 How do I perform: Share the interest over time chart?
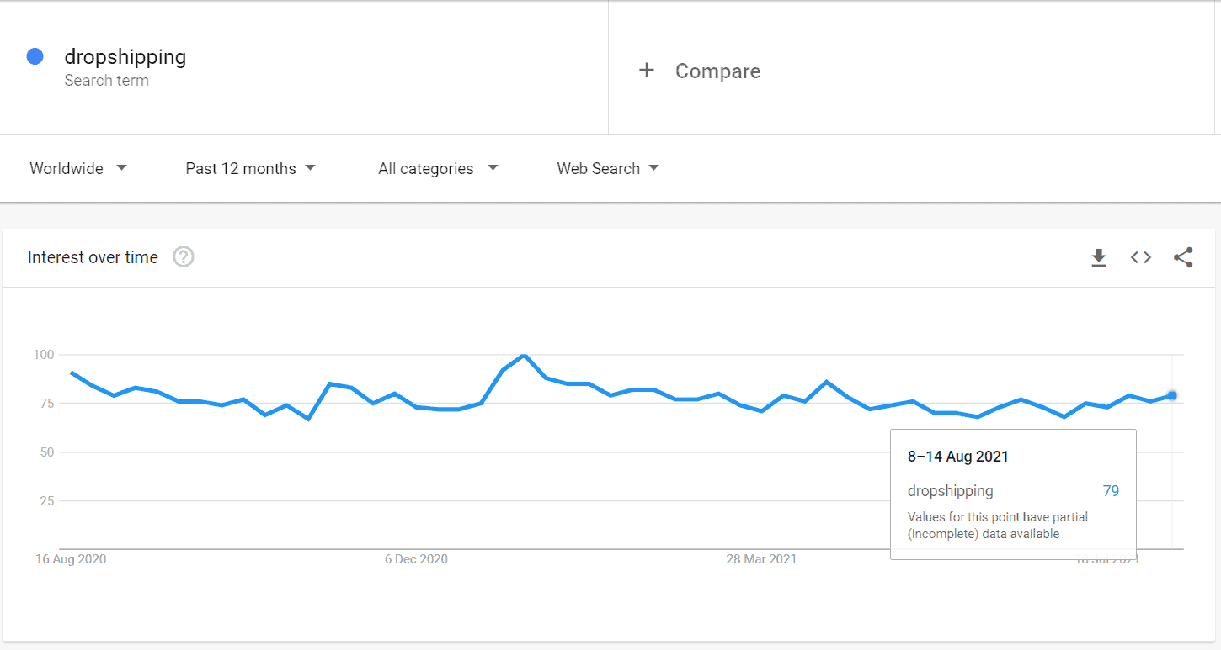click(x=1183, y=257)
